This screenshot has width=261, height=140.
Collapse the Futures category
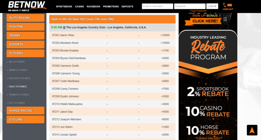pos(25,53)
